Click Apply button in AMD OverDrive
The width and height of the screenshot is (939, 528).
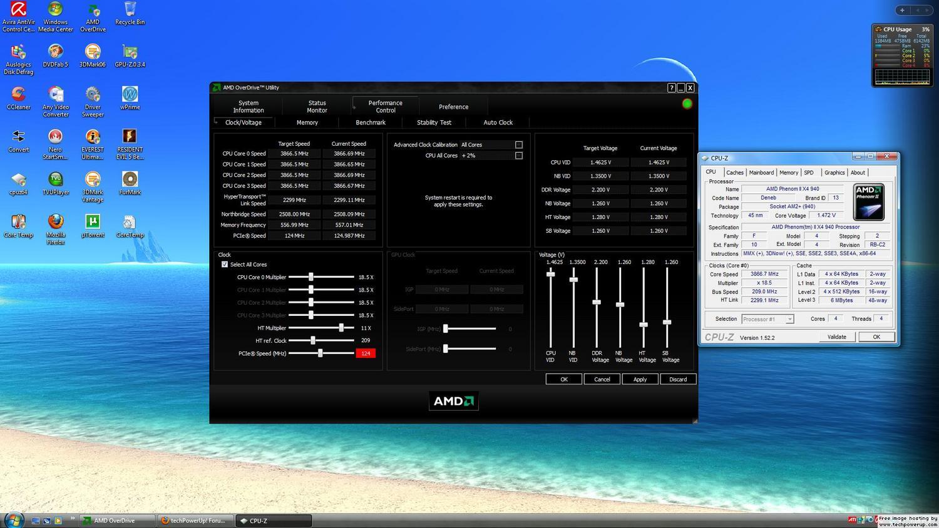(640, 379)
